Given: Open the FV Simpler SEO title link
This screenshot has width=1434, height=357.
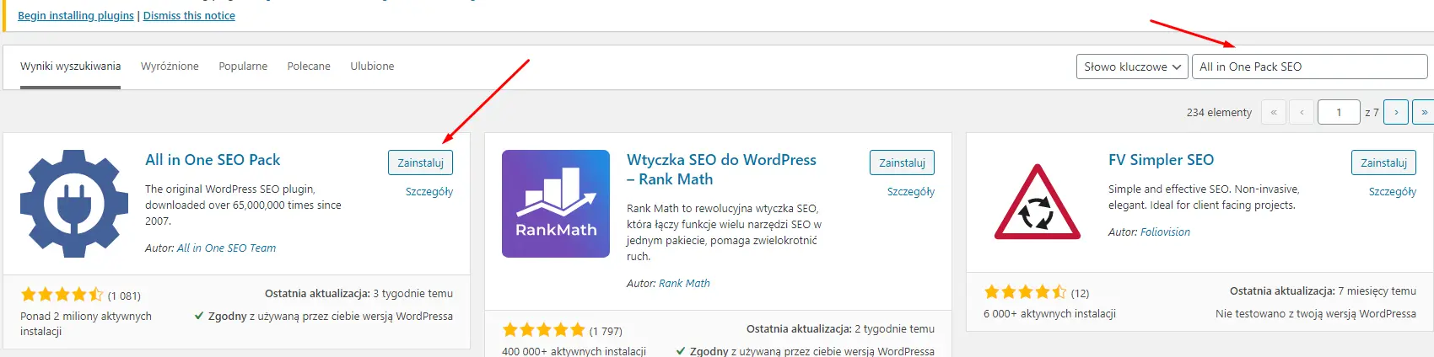Looking at the screenshot, I should pyautogui.click(x=1161, y=160).
